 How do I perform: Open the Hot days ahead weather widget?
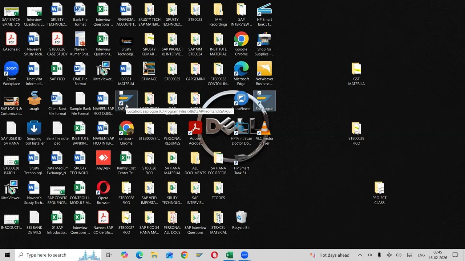coord(329,255)
